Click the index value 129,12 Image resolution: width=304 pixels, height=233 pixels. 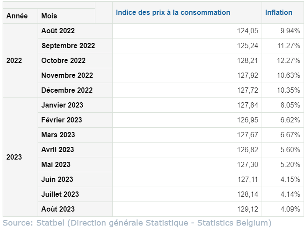click(248, 209)
